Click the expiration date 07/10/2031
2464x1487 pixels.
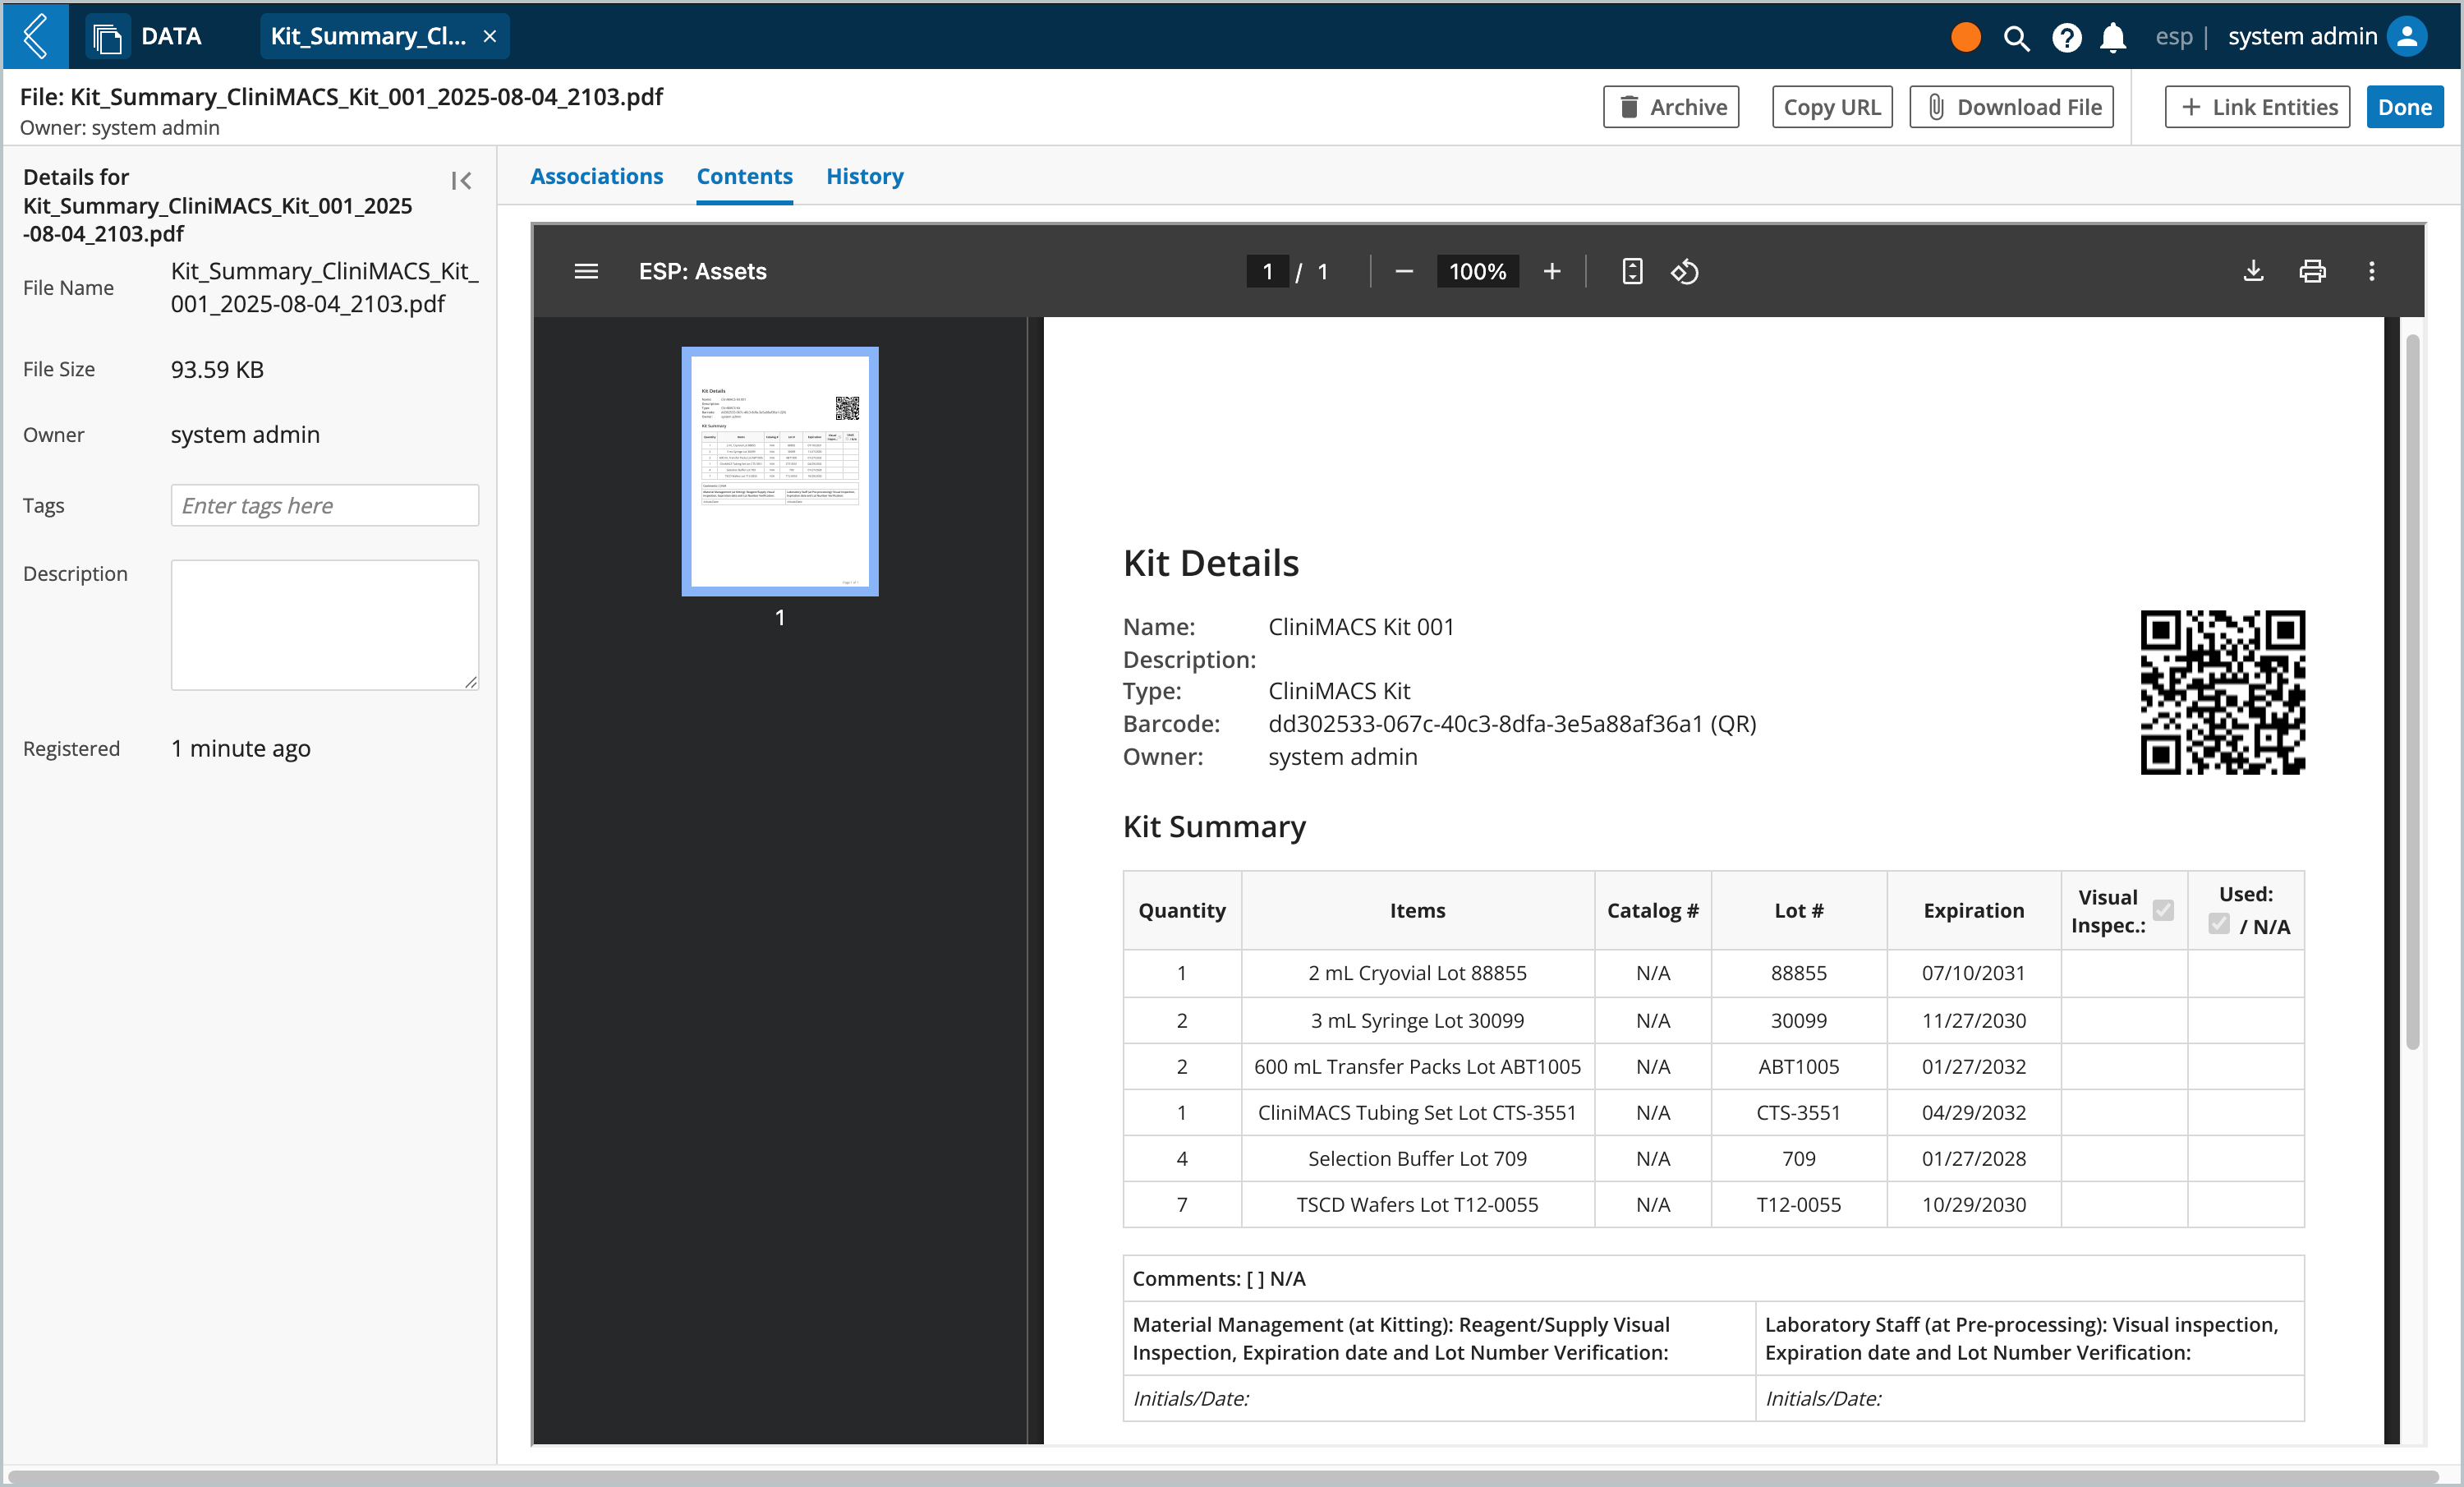(1973, 973)
